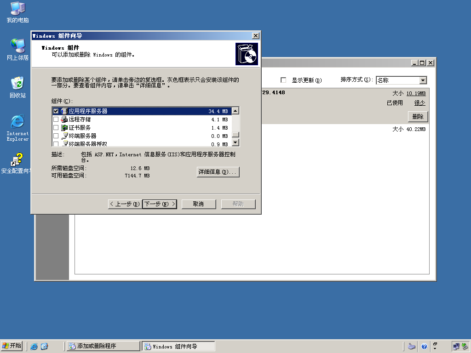This screenshot has width=471, height=353.
Task: Check the terminal server checkbox
Action: 56,136
